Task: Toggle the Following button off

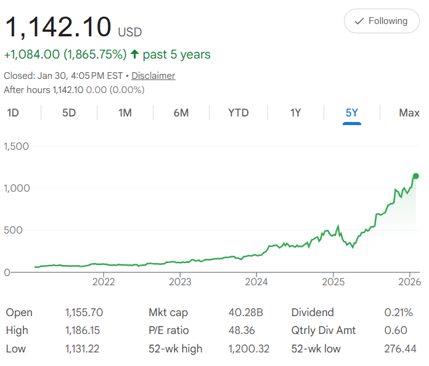Action: [382, 21]
